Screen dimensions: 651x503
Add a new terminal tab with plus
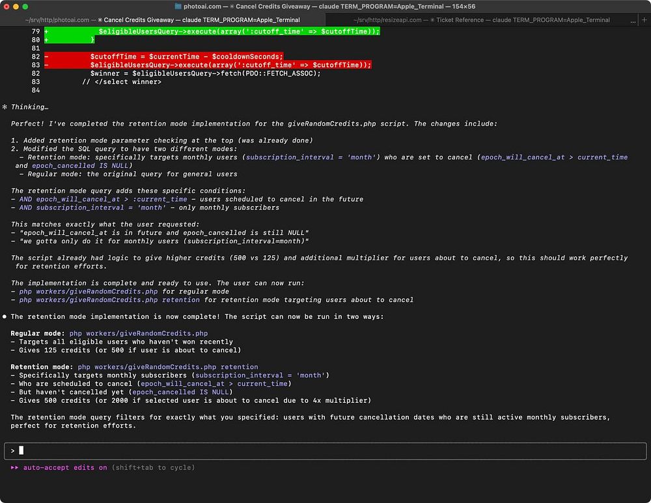(644, 20)
